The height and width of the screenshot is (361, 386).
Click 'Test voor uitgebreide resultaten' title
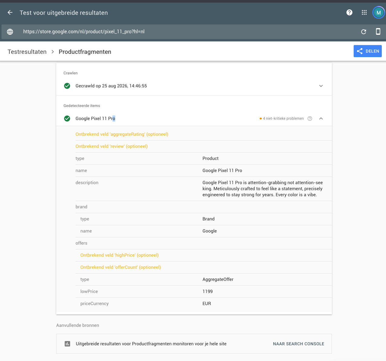[64, 13]
